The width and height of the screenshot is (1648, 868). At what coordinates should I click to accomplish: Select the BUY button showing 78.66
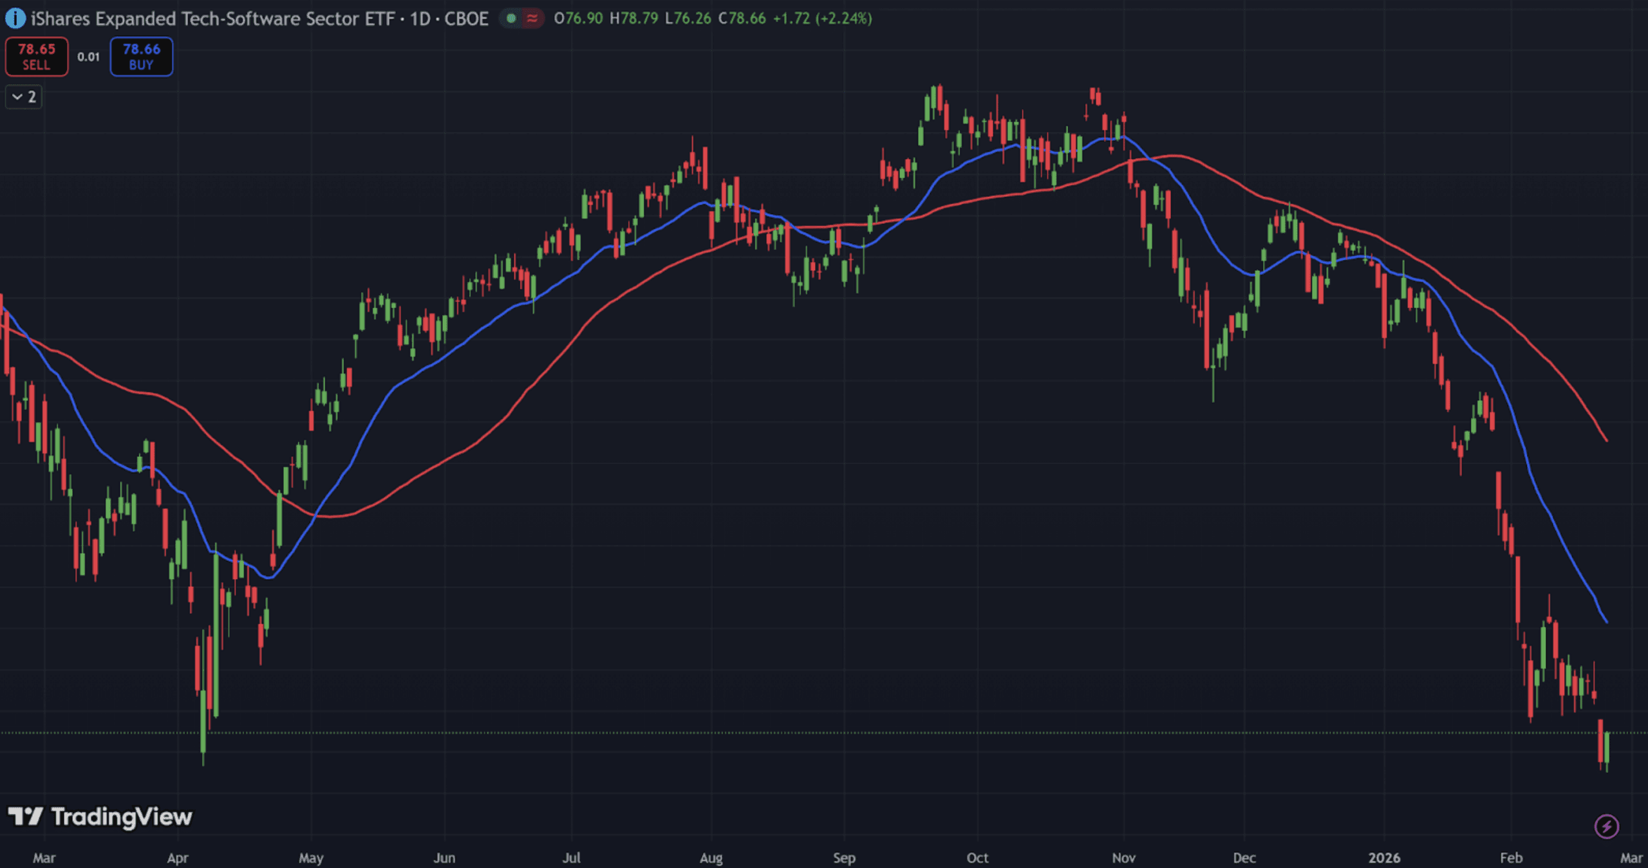pos(141,56)
